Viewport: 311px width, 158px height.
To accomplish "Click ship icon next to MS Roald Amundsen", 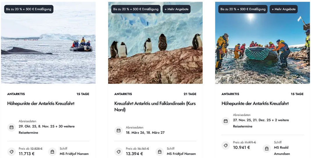I will tap(267, 149).
